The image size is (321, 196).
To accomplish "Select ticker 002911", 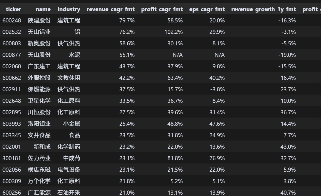I will tap(12, 89).
